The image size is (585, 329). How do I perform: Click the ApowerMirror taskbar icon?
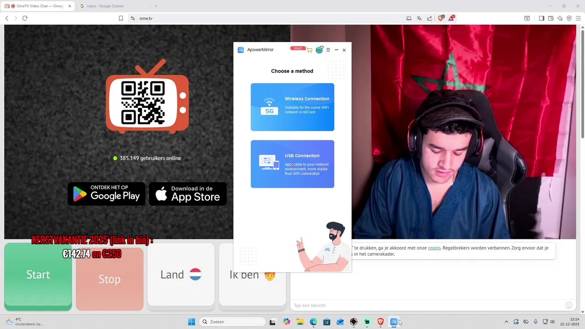coord(394,322)
